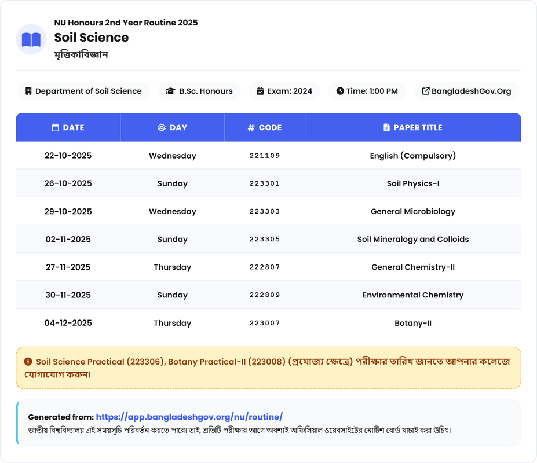
Task: Select date 30-11-2025
Action: tap(68, 295)
